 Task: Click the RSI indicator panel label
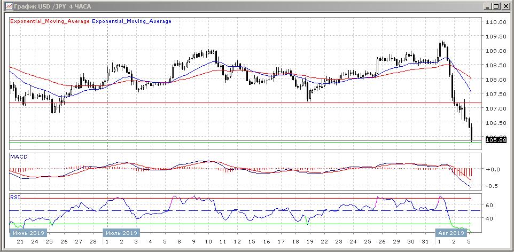point(15,197)
